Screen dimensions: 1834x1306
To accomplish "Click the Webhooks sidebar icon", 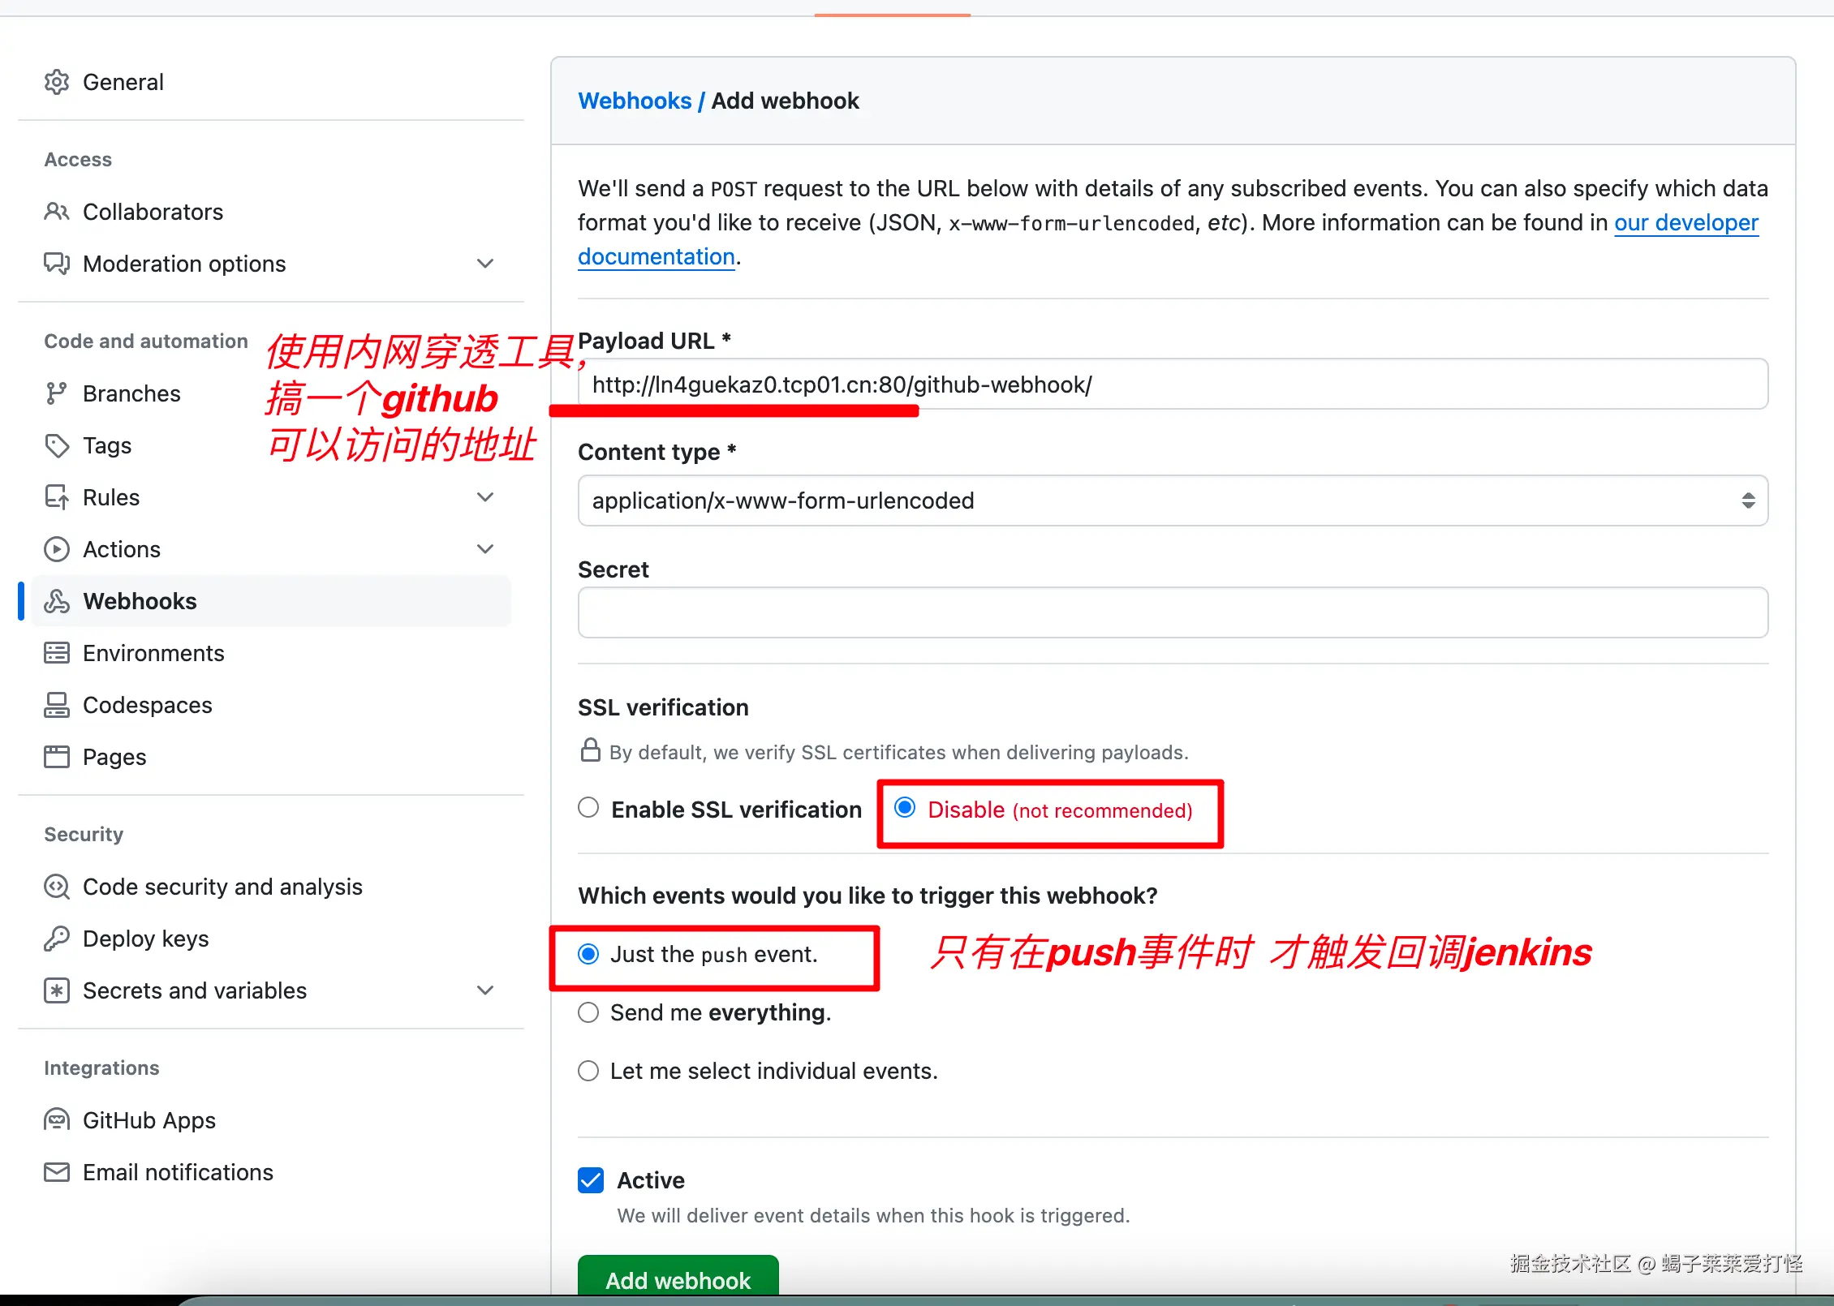I will (x=57, y=601).
